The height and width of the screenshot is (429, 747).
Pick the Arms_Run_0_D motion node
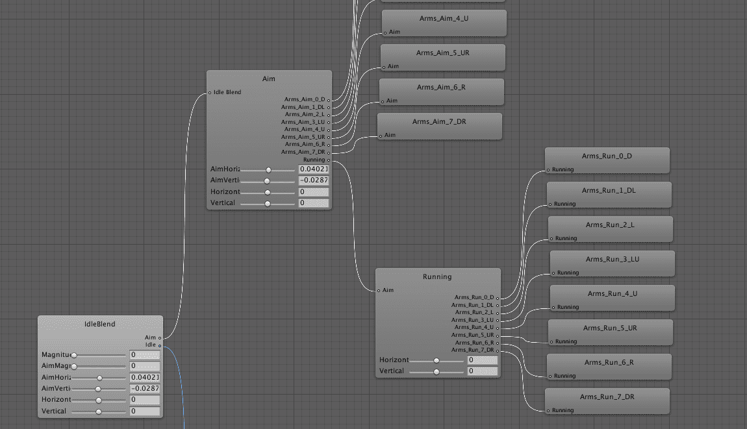pyautogui.click(x=607, y=156)
